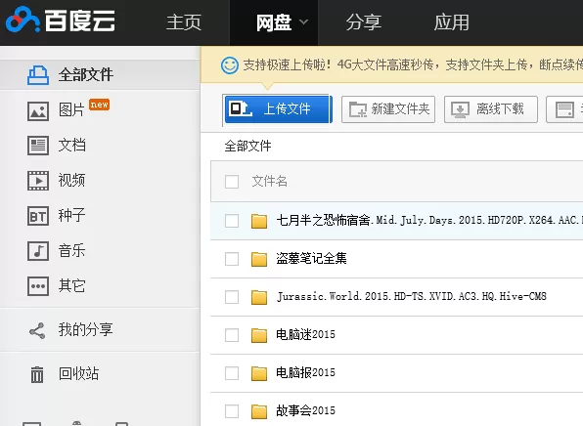
Task: Open 我的分享 label in sidebar
Action: [85, 330]
